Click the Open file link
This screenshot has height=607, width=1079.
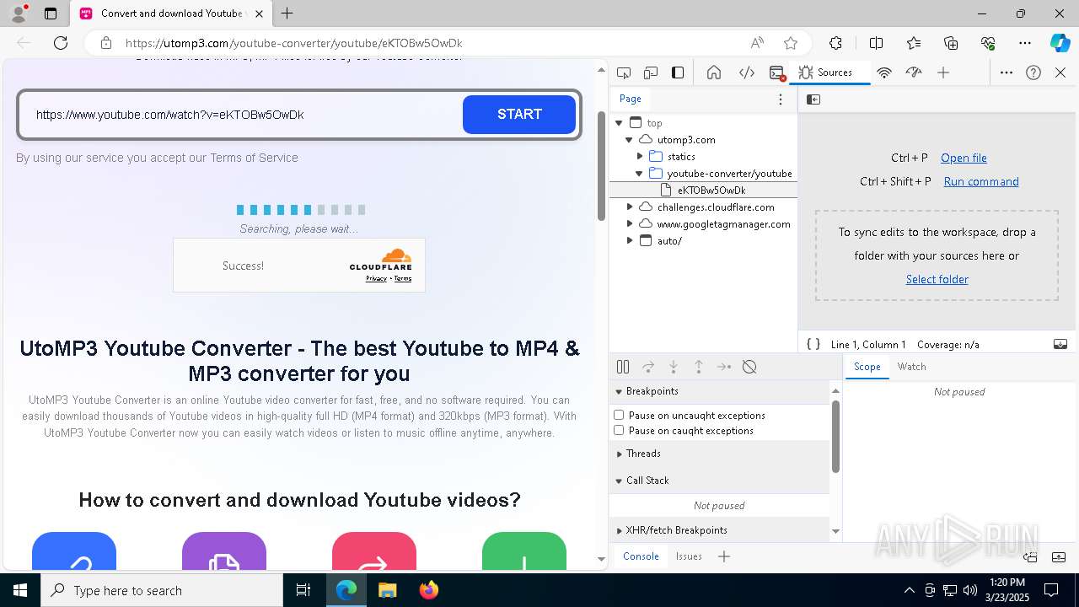[x=964, y=158]
